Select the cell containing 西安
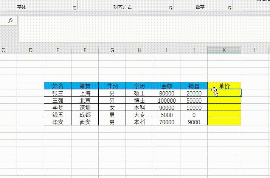 pos(85,122)
